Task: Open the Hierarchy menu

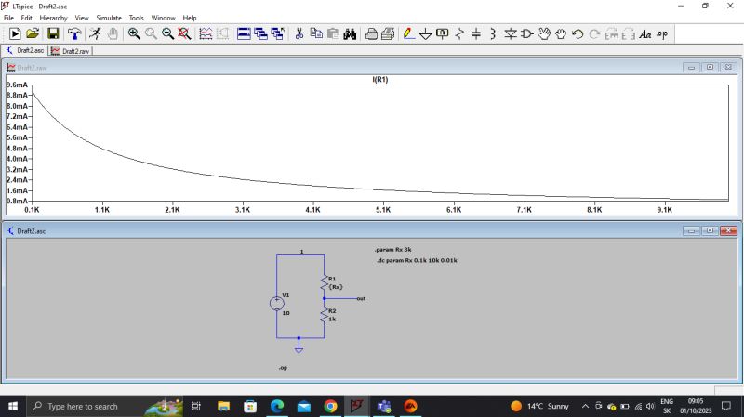Action: pos(54,18)
